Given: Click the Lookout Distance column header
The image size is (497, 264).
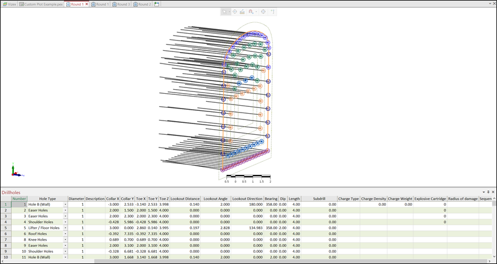Looking at the screenshot, I should coord(185,198).
